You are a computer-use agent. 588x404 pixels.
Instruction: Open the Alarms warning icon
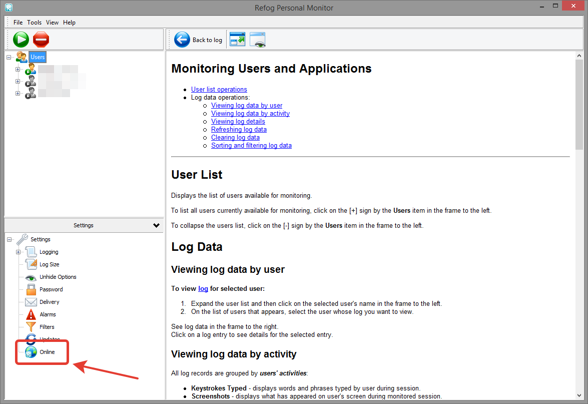[x=31, y=314]
